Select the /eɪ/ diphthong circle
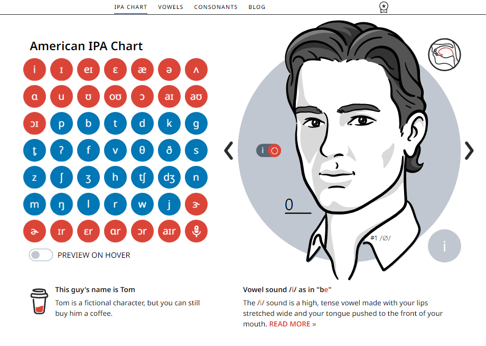The width and height of the screenshot is (486, 346). [x=88, y=69]
